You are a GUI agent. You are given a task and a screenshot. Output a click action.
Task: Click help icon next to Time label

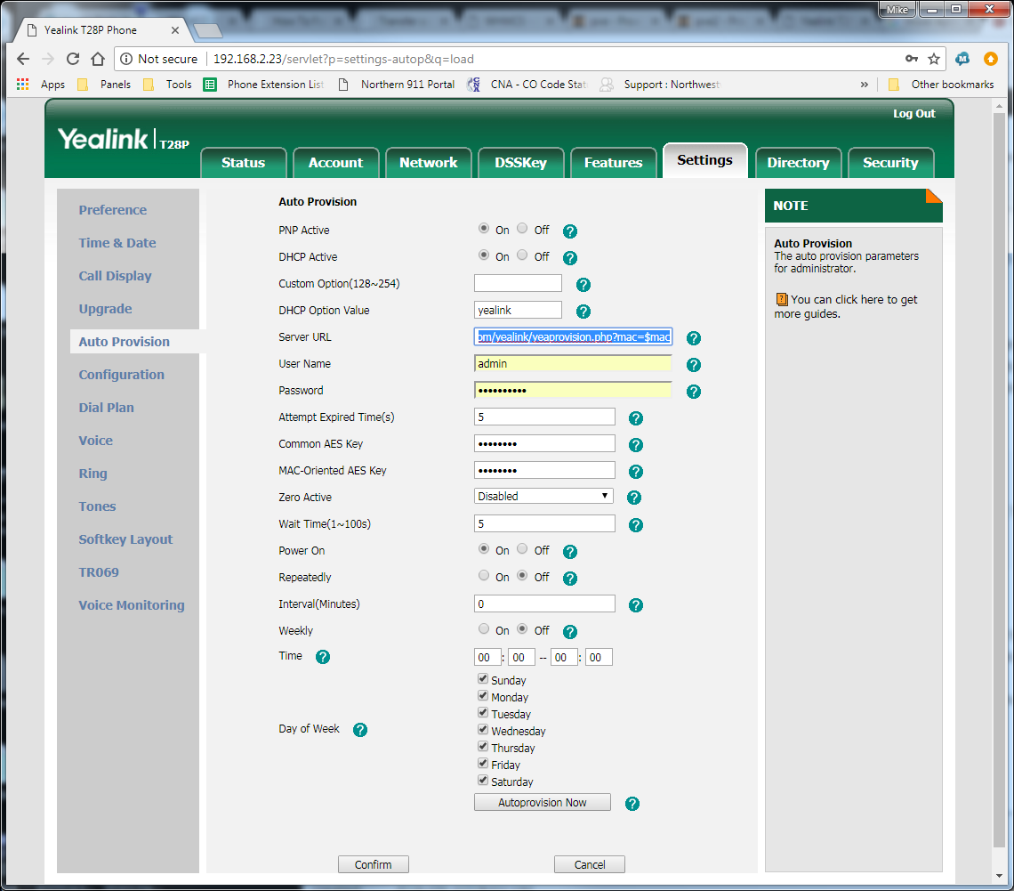pos(323,657)
